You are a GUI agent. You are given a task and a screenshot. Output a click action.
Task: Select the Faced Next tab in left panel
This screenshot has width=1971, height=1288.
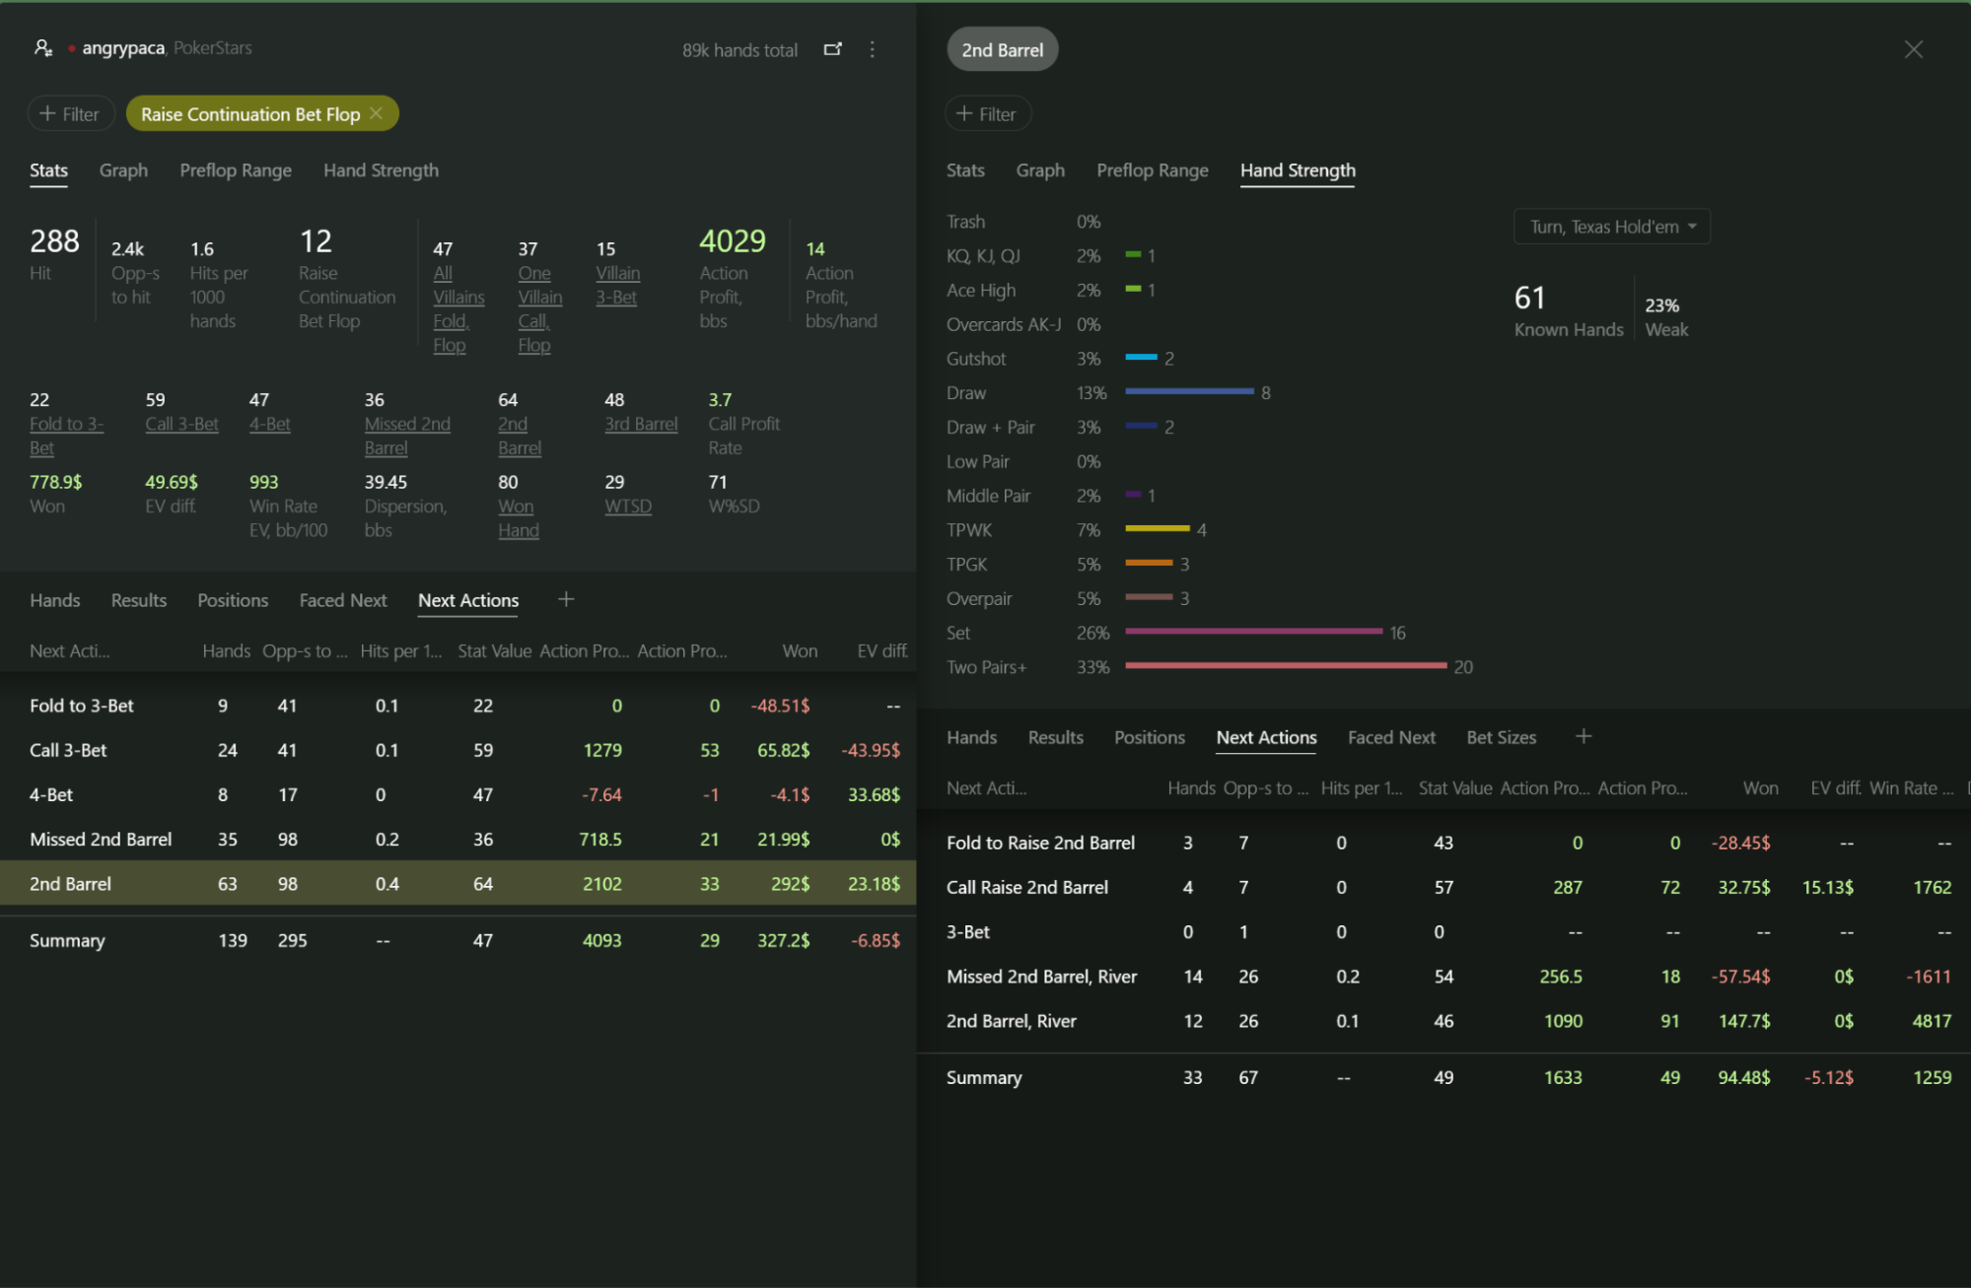343,600
